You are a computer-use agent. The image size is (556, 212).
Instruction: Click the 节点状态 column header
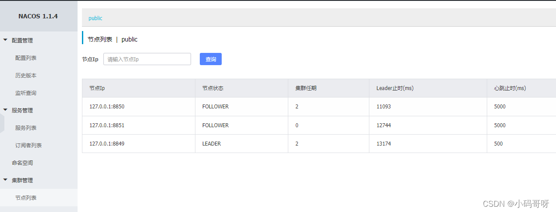(241, 88)
